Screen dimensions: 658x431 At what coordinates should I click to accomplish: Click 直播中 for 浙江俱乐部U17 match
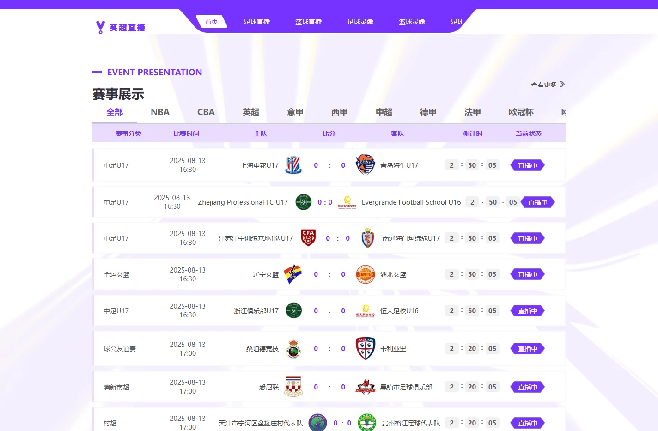pos(528,311)
